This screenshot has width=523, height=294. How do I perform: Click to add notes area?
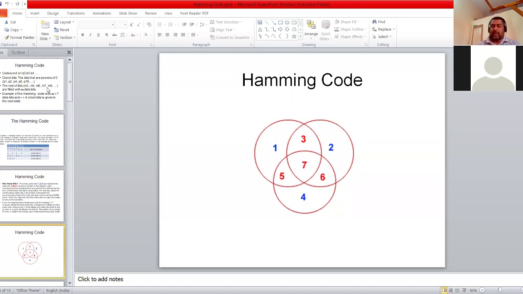pyautogui.click(x=298, y=279)
